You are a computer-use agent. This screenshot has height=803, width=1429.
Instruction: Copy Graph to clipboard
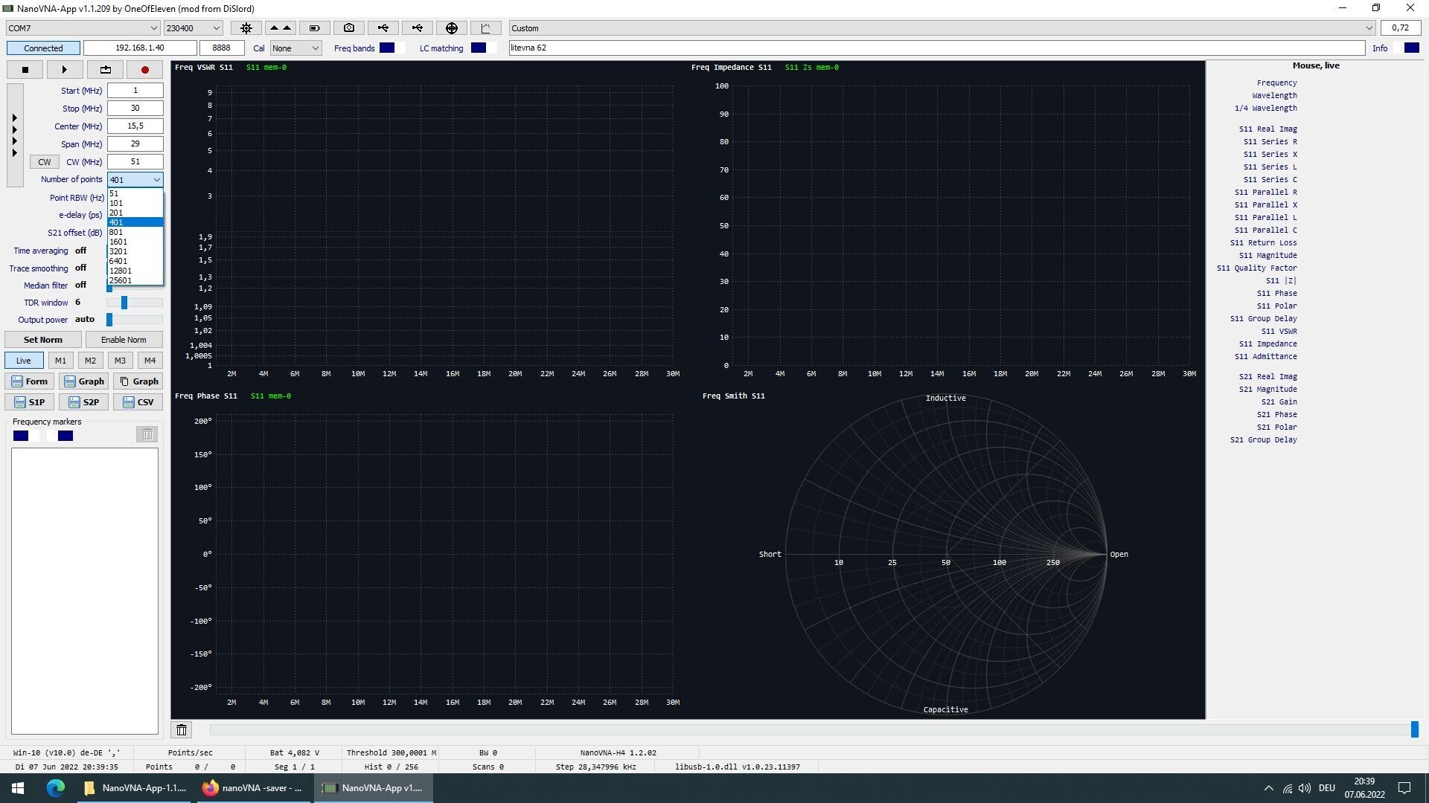[138, 381]
